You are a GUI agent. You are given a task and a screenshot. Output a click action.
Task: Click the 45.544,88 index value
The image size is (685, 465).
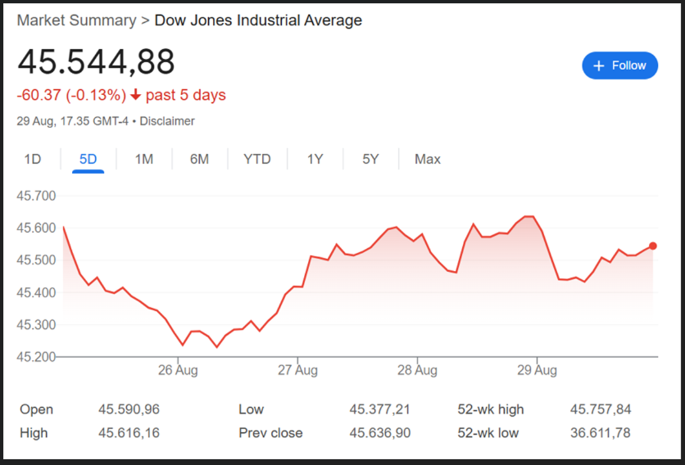pos(96,62)
